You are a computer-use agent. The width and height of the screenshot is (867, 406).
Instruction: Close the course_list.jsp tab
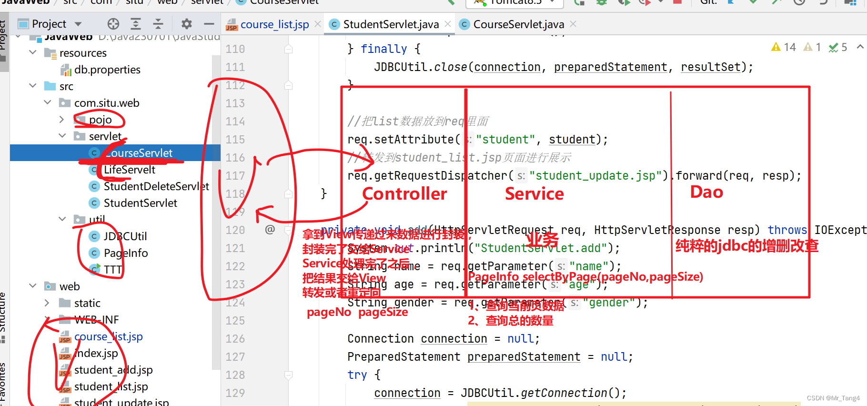tap(318, 24)
